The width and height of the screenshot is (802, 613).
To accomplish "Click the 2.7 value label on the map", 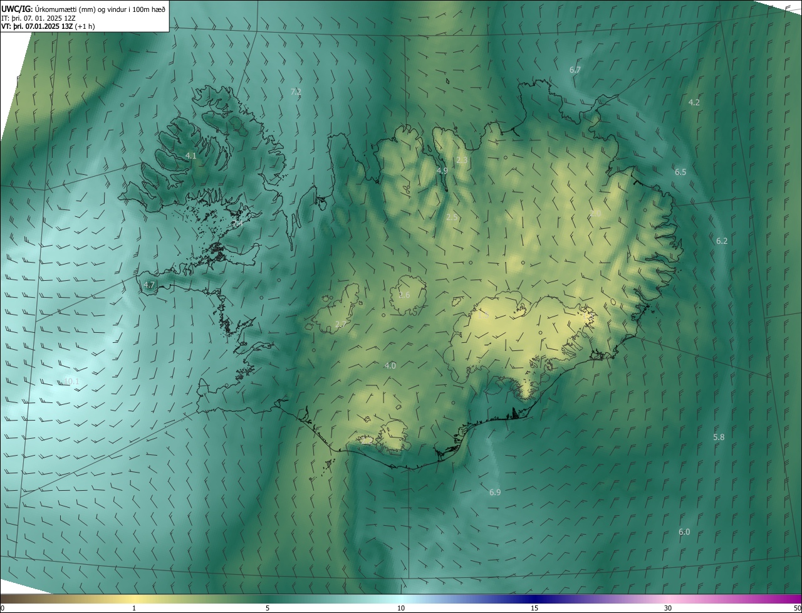I will pyautogui.click(x=341, y=325).
